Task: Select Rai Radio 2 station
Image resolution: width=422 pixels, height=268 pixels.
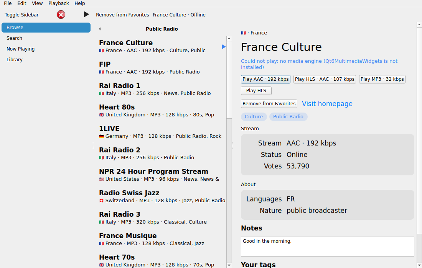Action: pyautogui.click(x=162, y=154)
